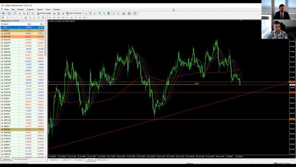Open the Тиковый график tab
The image size is (296, 167).
21,159
